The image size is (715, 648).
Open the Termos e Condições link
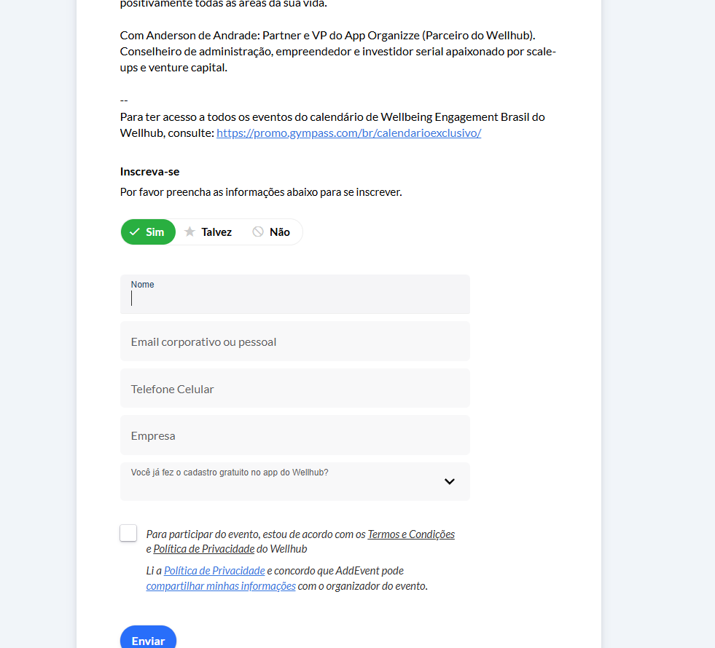[x=411, y=534]
